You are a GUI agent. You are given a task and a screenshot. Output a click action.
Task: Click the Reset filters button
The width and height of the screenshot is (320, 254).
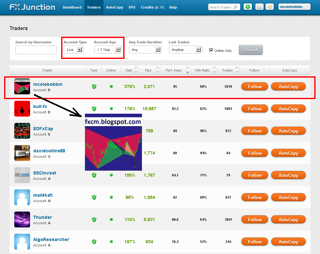click(251, 50)
